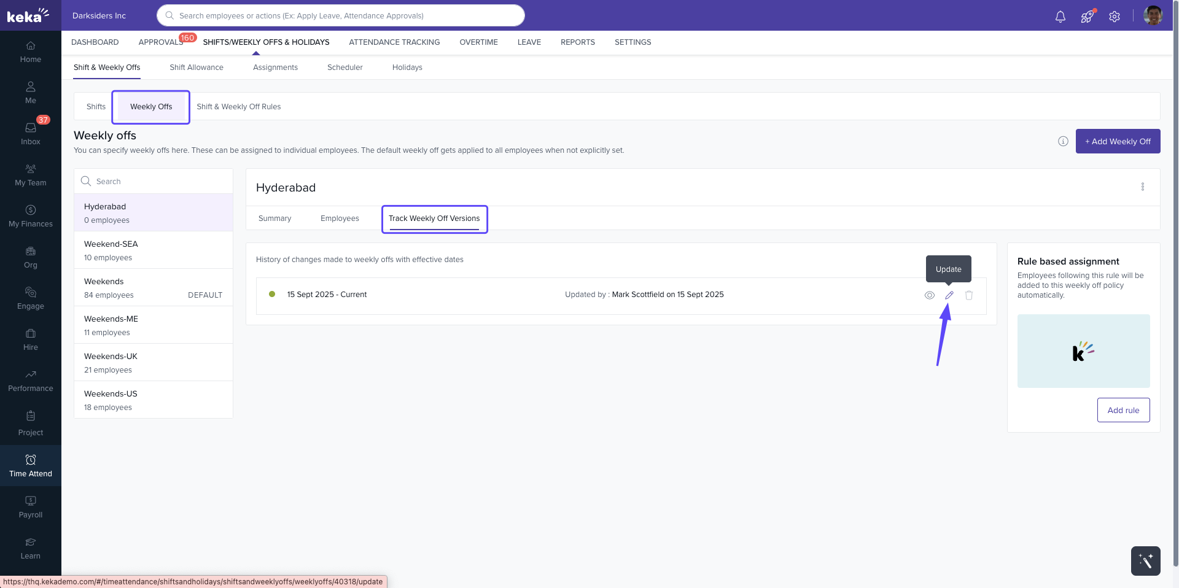This screenshot has width=1179, height=588.
Task: Open Inbox in the sidebar
Action: coord(31,133)
